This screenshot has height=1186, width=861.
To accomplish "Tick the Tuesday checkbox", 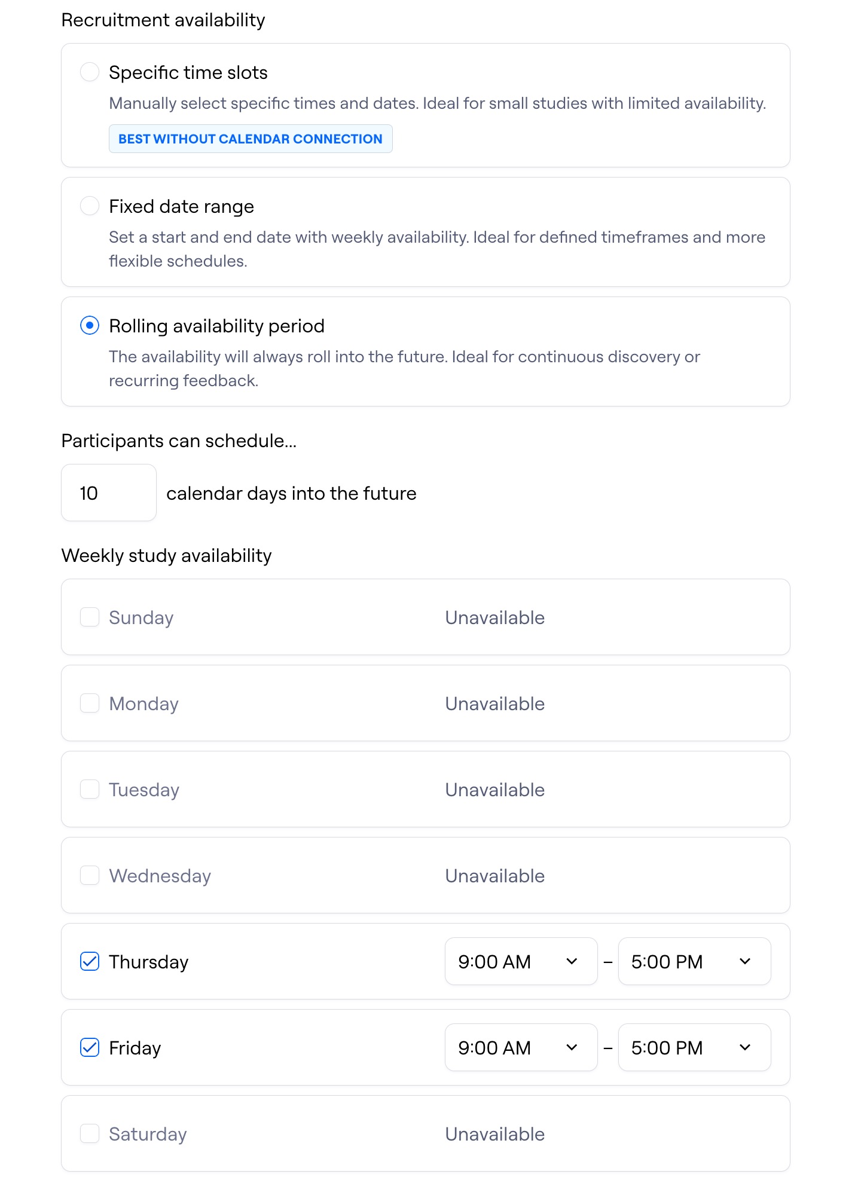I will [90, 790].
